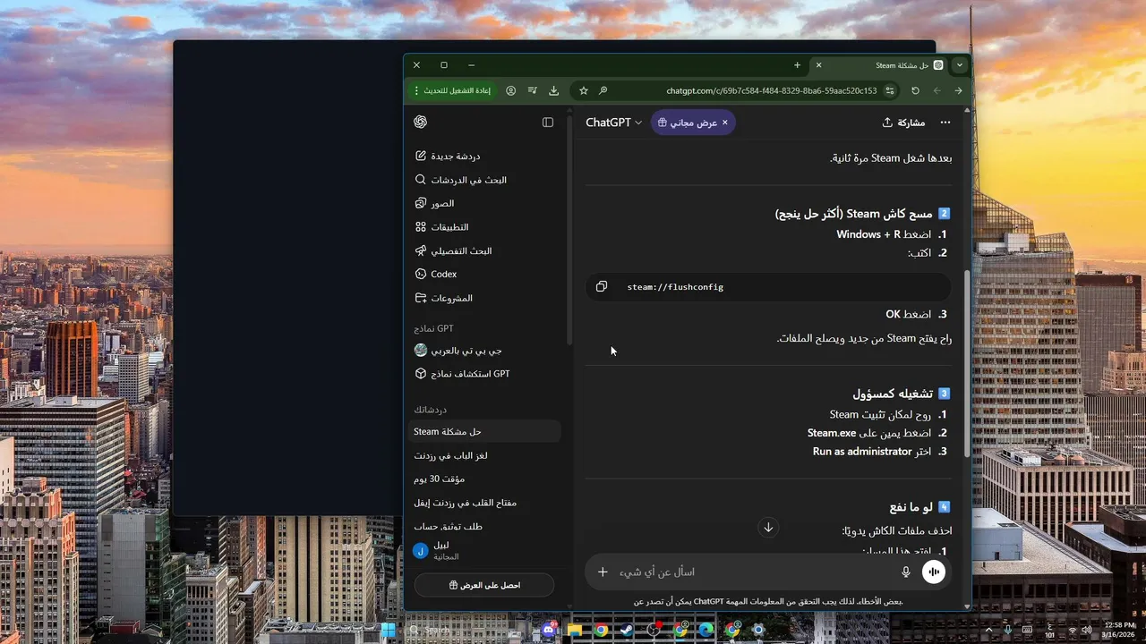Image resolution: width=1146 pixels, height=644 pixels.
Task: Open the لبيل account menu in the sidebar
Action: coord(483,550)
